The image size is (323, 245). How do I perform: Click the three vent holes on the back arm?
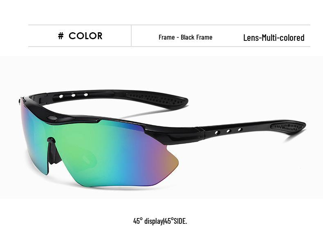tap(73, 95)
